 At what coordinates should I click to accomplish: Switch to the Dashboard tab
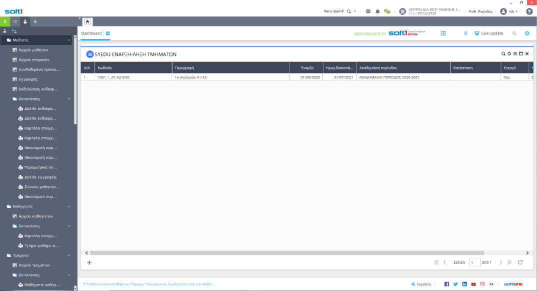coord(91,33)
